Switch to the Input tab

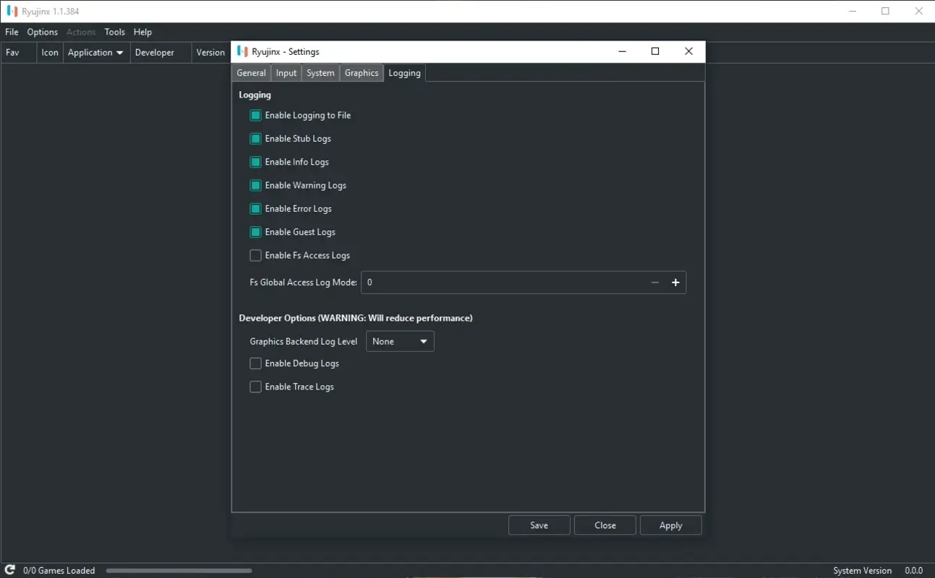286,72
